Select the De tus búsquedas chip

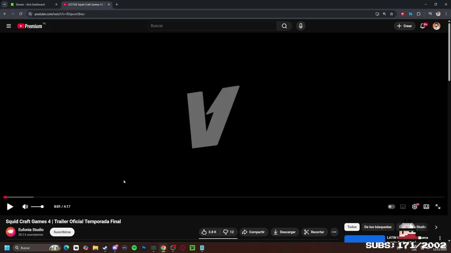378,227
